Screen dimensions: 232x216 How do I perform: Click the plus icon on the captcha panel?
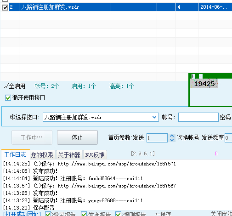pyautogui.click(x=193, y=76)
